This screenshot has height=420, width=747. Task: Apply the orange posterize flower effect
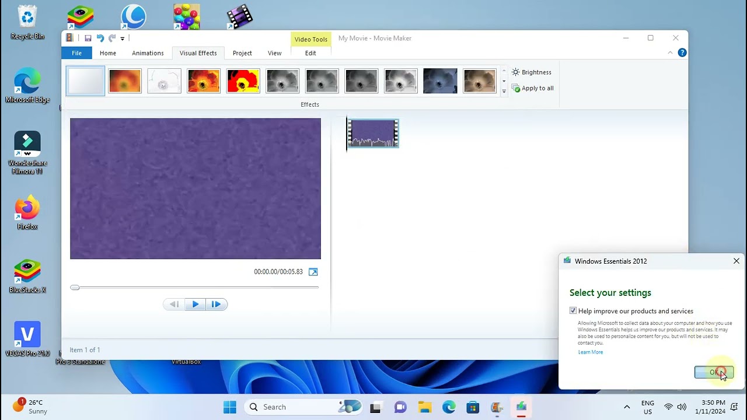[204, 81]
